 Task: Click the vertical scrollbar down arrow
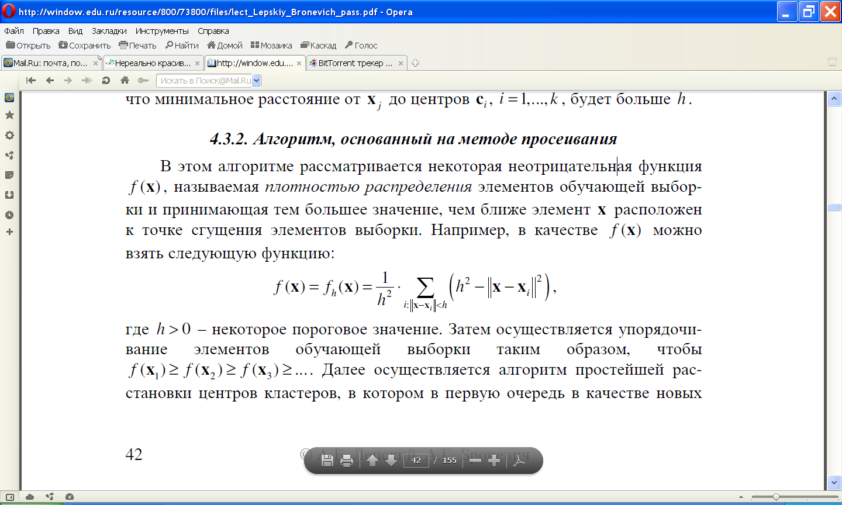tap(834, 483)
